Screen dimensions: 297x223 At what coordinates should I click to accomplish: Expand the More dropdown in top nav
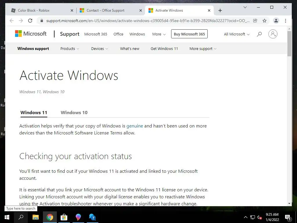[x=159, y=34]
